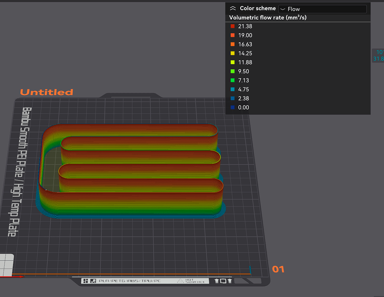This screenshot has width=384, height=297.
Task: Click the 14.25 flow rate yellow swatch
Action: 233,53
